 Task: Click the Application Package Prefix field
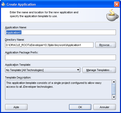60,58
